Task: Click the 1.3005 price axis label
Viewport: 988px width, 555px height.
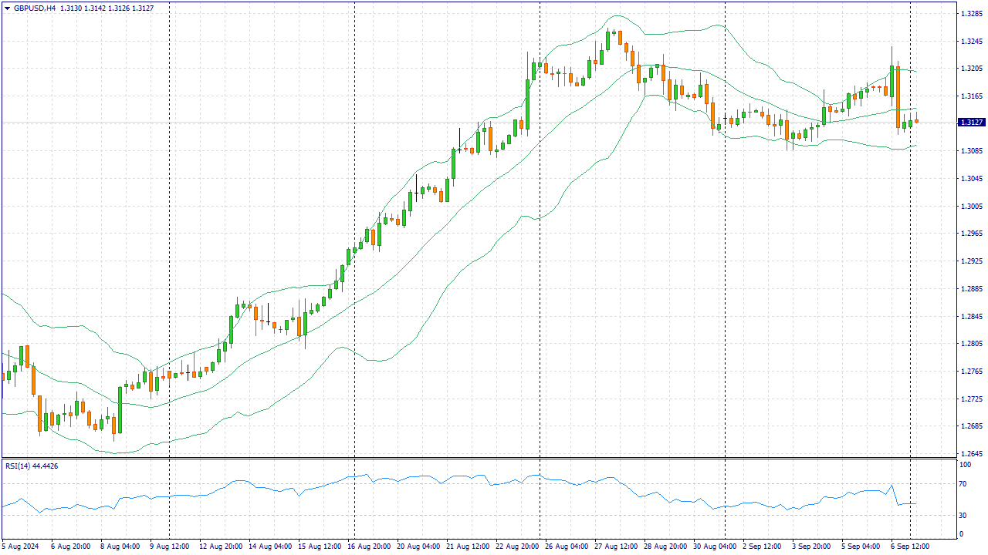Action: (x=971, y=207)
